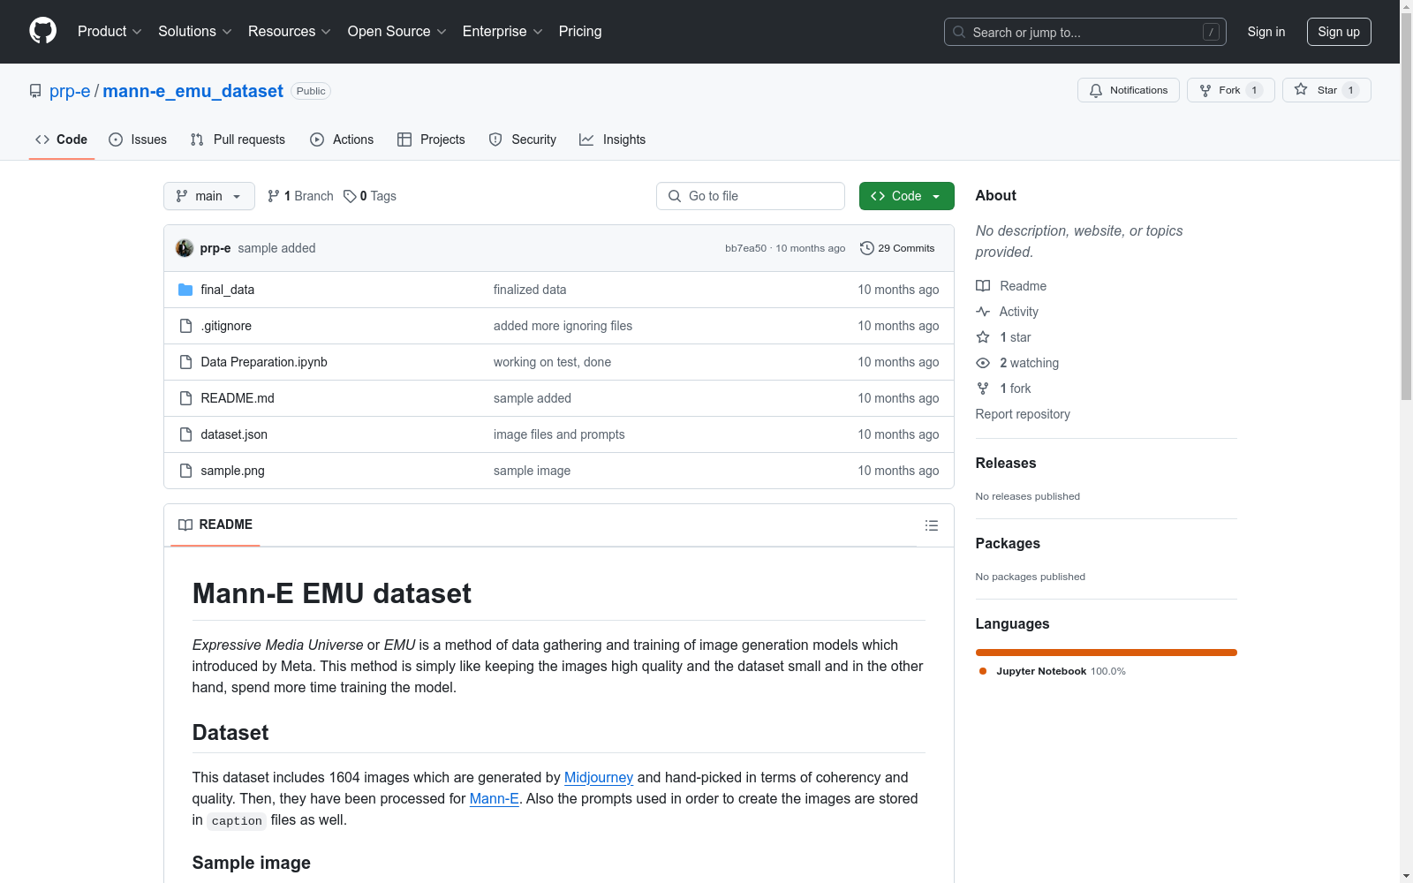The image size is (1413, 883).
Task: Click Report repository link
Action: [1023, 414]
